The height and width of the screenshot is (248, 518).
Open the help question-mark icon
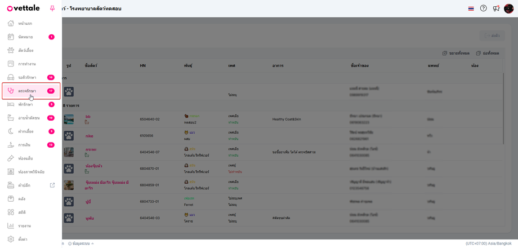[x=483, y=8]
